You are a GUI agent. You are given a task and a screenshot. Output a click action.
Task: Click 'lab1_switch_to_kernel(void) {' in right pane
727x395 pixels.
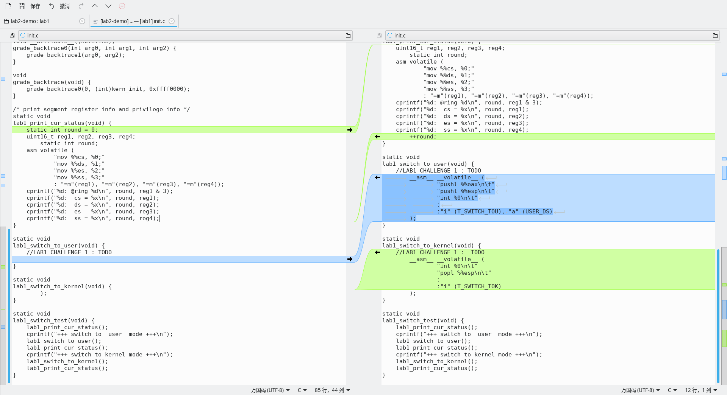tap(432, 246)
